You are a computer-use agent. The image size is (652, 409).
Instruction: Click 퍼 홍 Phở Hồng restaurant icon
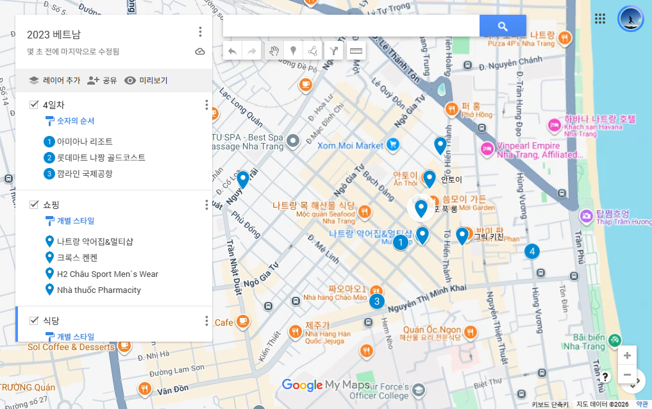click(451, 109)
